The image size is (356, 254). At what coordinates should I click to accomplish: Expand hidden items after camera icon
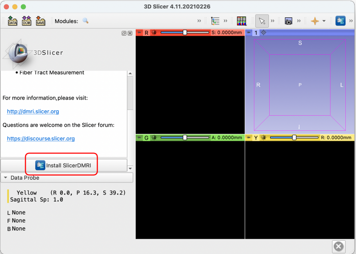299,21
